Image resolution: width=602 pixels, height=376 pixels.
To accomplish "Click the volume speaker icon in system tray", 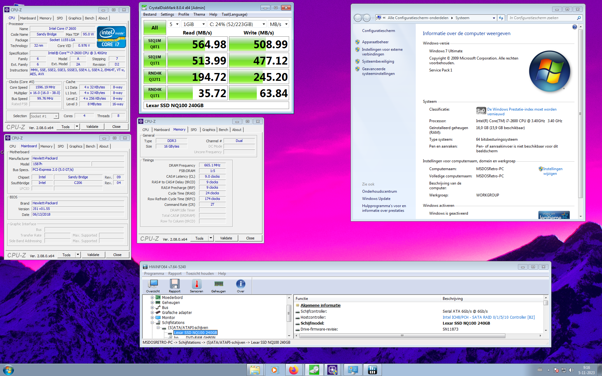I will pos(571,370).
